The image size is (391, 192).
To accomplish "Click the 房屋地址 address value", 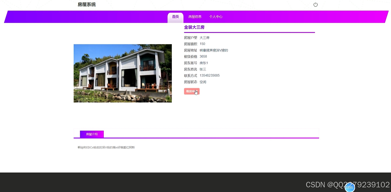I will tap(214, 50).
